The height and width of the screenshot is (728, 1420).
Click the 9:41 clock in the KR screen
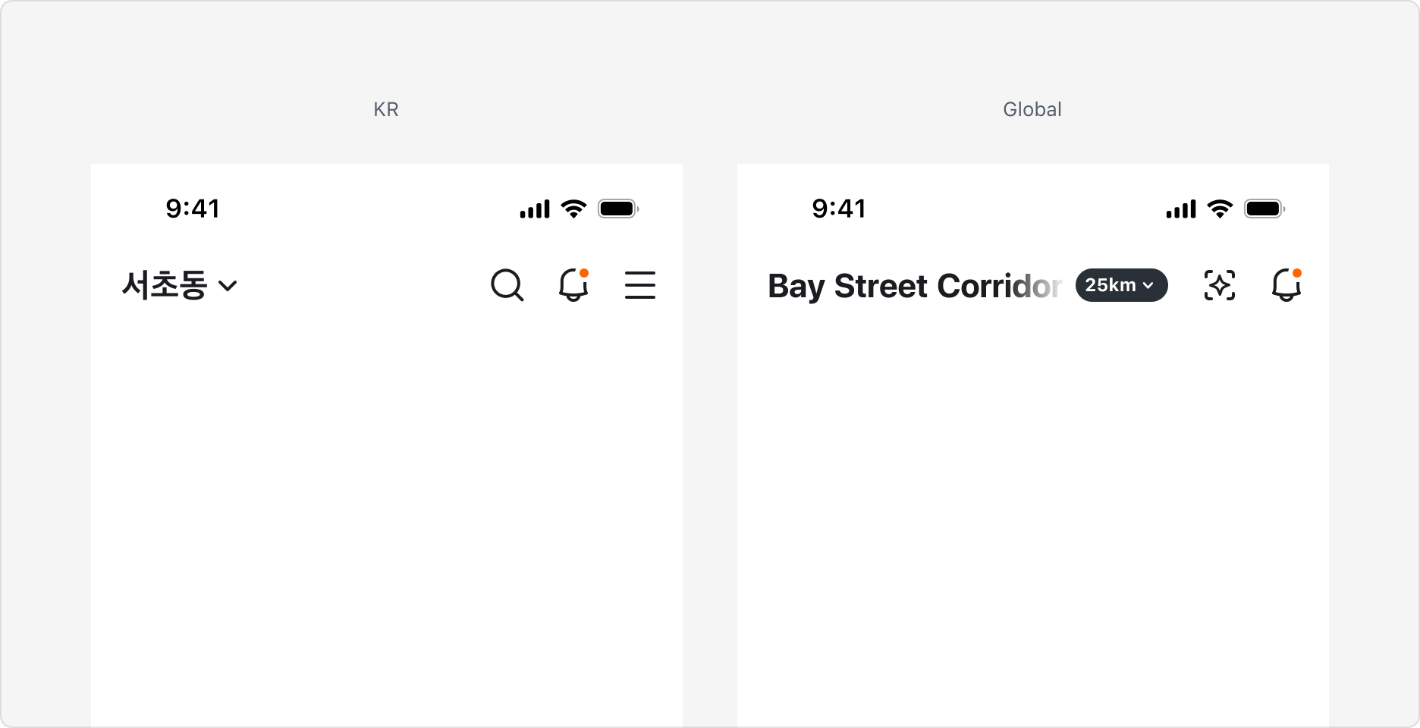point(193,209)
